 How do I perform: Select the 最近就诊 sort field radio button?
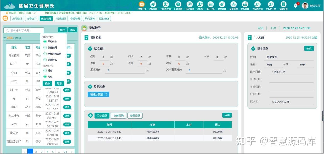click(45, 41)
